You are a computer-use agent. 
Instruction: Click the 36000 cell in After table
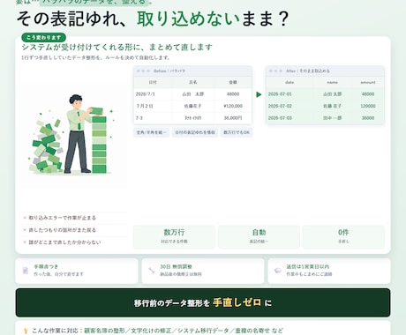[x=368, y=118]
